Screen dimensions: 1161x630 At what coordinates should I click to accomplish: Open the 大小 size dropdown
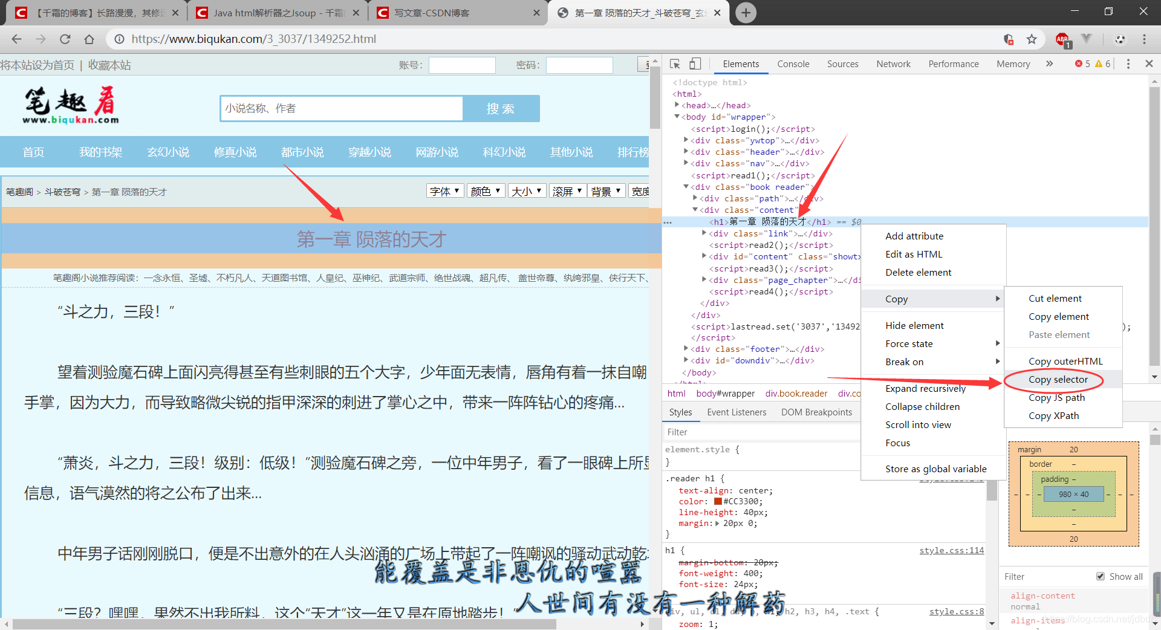pyautogui.click(x=527, y=191)
